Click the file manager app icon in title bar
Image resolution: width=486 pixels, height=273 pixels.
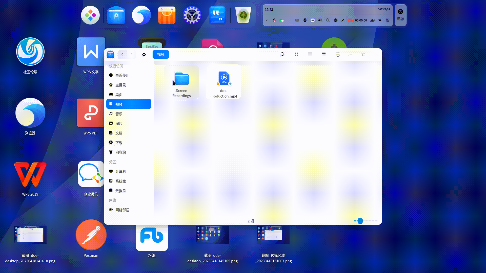point(110,54)
